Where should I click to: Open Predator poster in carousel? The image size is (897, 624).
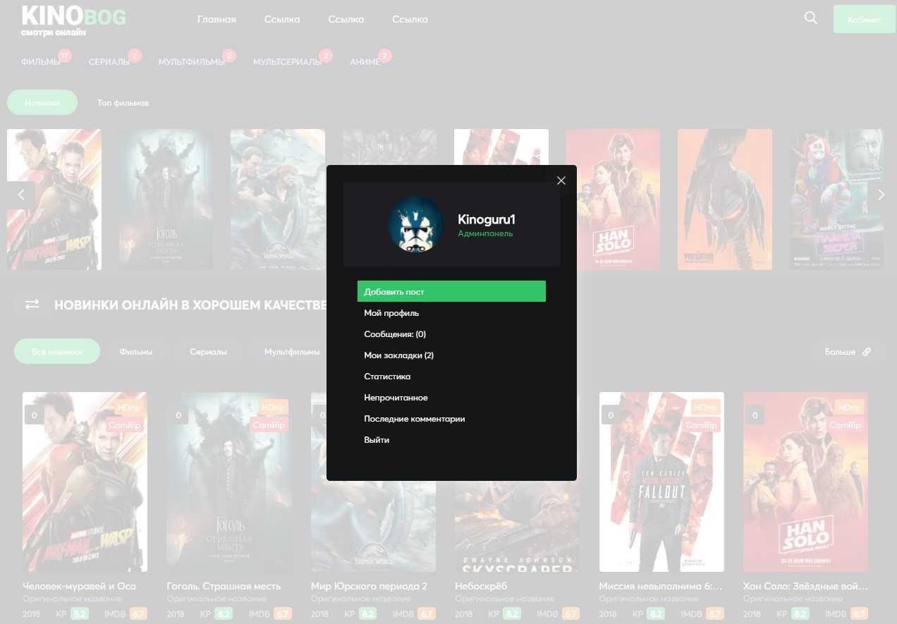[724, 200]
